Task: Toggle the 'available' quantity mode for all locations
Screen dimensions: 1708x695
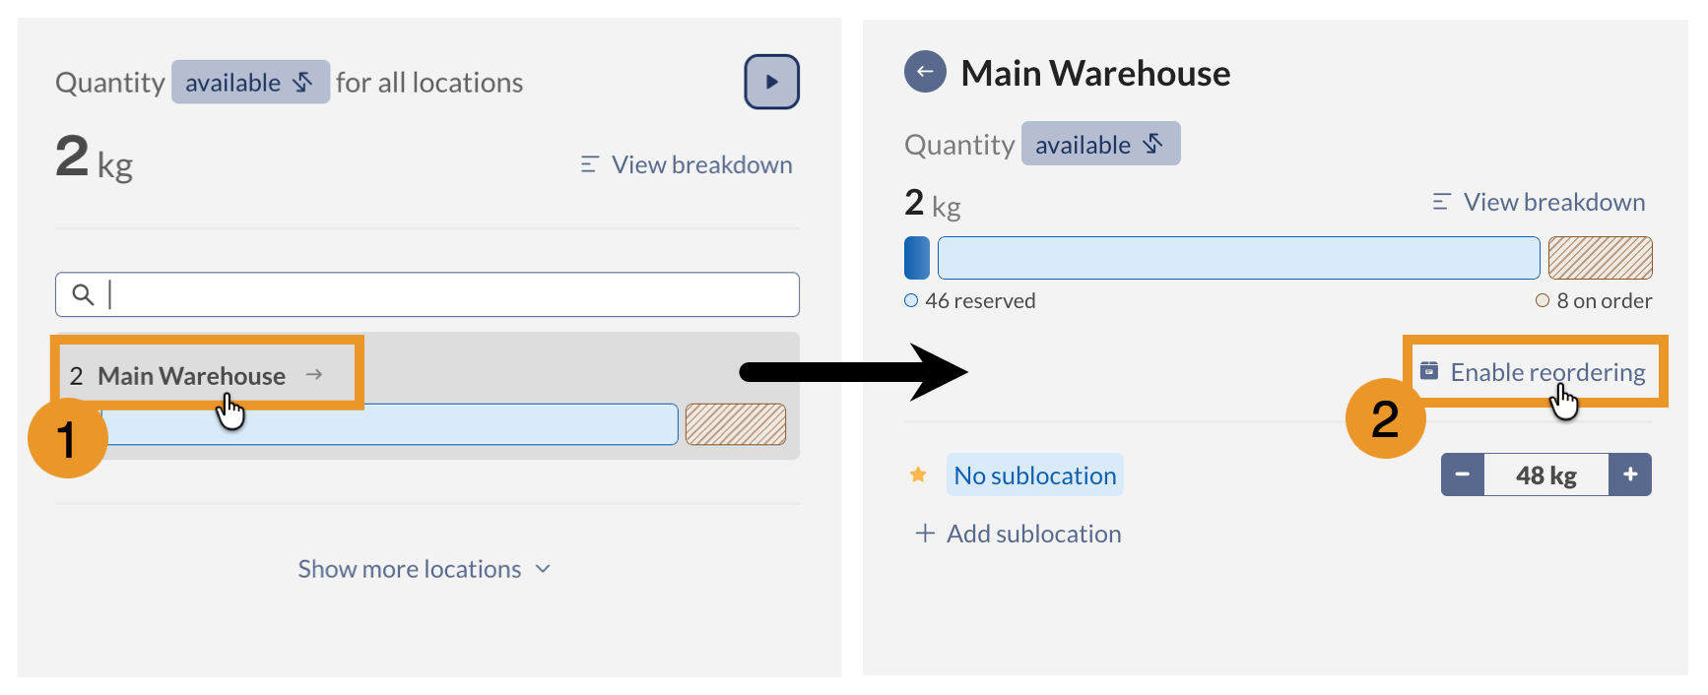Action: click(x=250, y=83)
